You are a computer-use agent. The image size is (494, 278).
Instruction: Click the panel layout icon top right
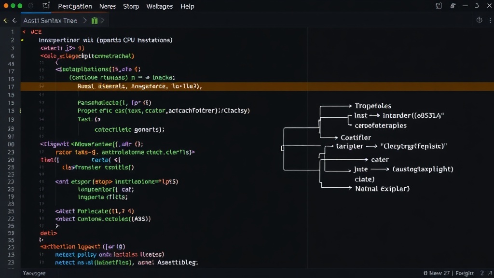439,6
